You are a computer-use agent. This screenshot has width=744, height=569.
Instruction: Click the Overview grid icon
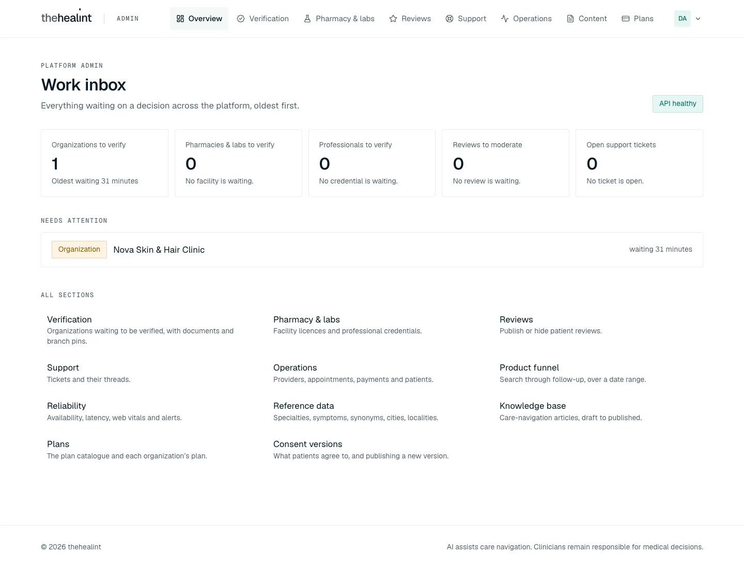click(x=180, y=19)
